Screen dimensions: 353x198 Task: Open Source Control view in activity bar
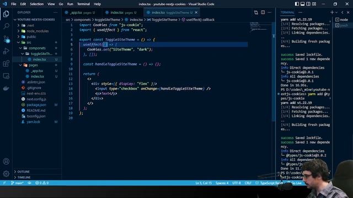click(x=6, y=39)
